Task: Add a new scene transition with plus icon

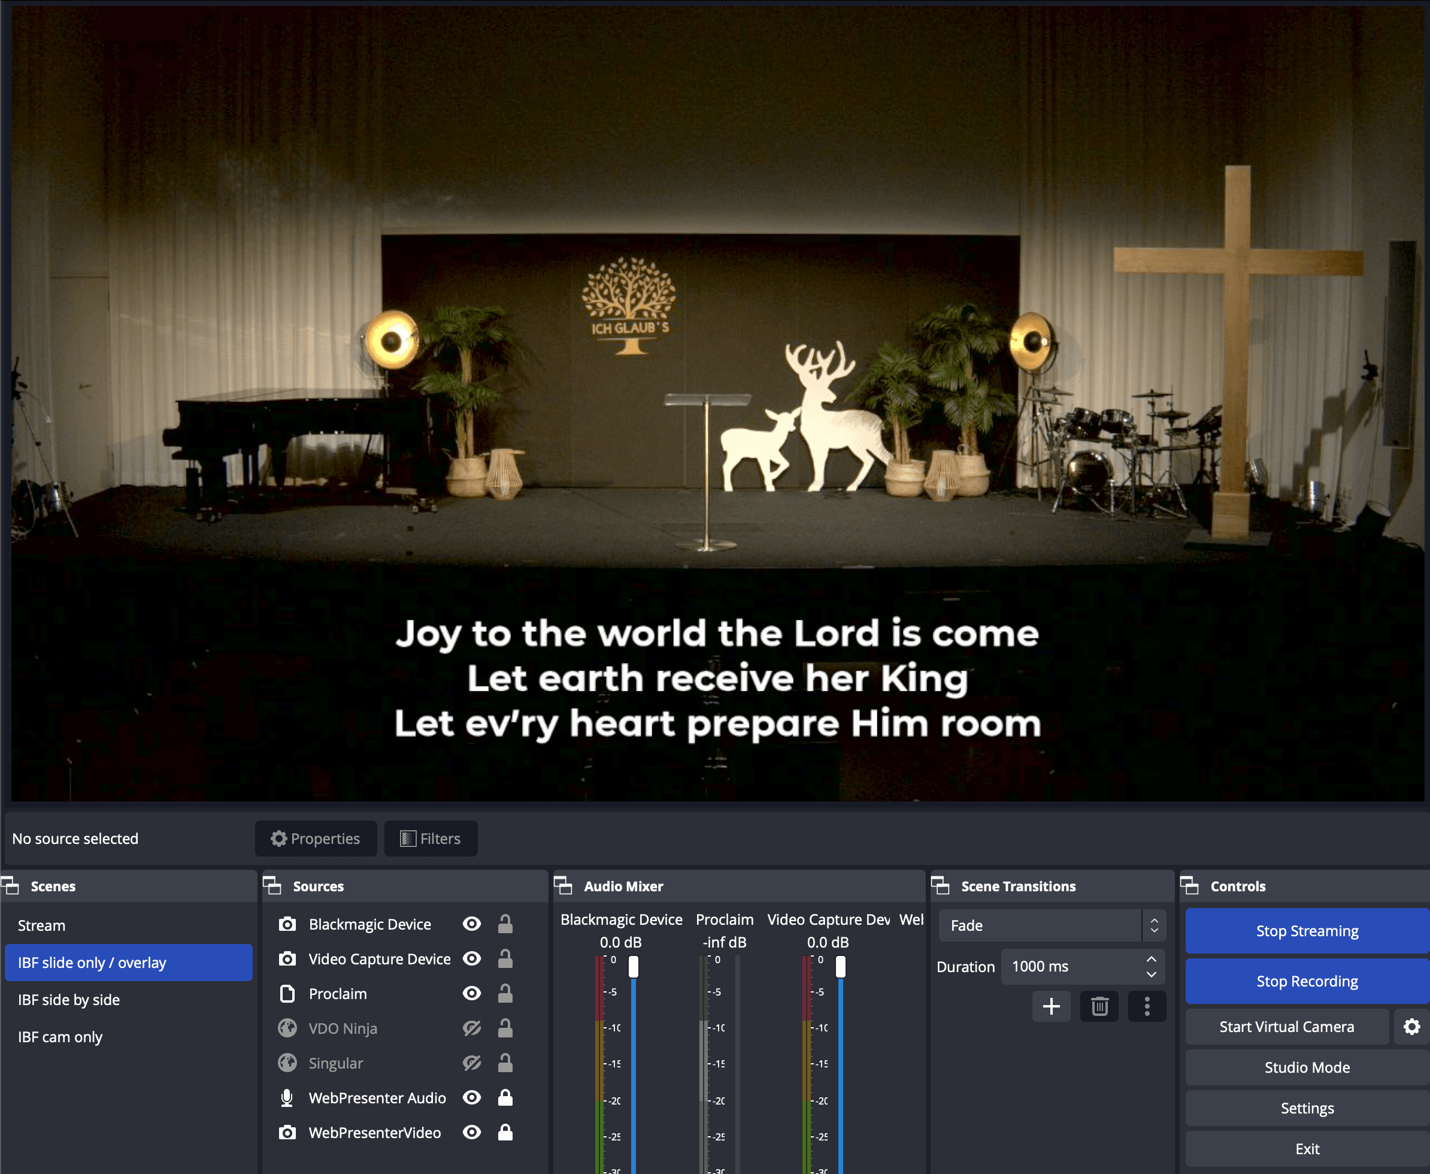Action: 1051,1006
